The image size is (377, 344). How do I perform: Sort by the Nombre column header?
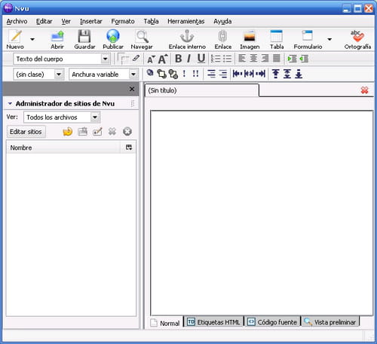(64, 148)
